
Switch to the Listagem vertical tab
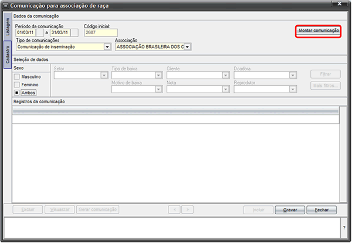click(8, 27)
